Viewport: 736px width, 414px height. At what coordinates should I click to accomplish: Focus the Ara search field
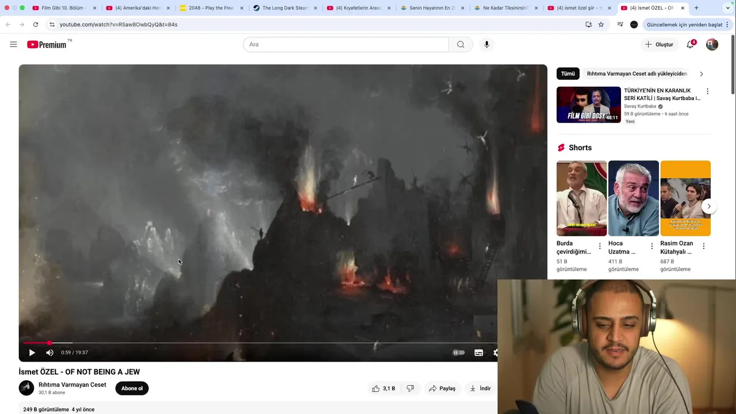point(346,44)
